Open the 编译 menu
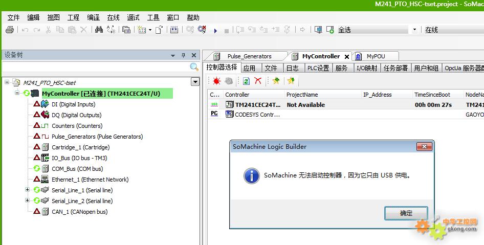The width and height of the screenshot is (484, 245). tap(94, 17)
